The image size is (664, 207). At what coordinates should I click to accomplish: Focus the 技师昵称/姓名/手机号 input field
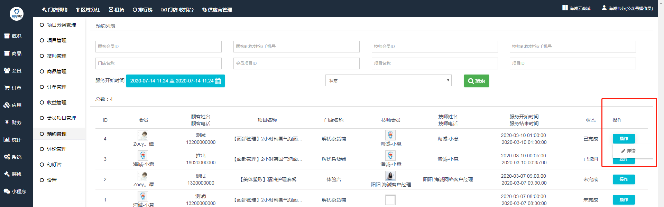point(573,47)
